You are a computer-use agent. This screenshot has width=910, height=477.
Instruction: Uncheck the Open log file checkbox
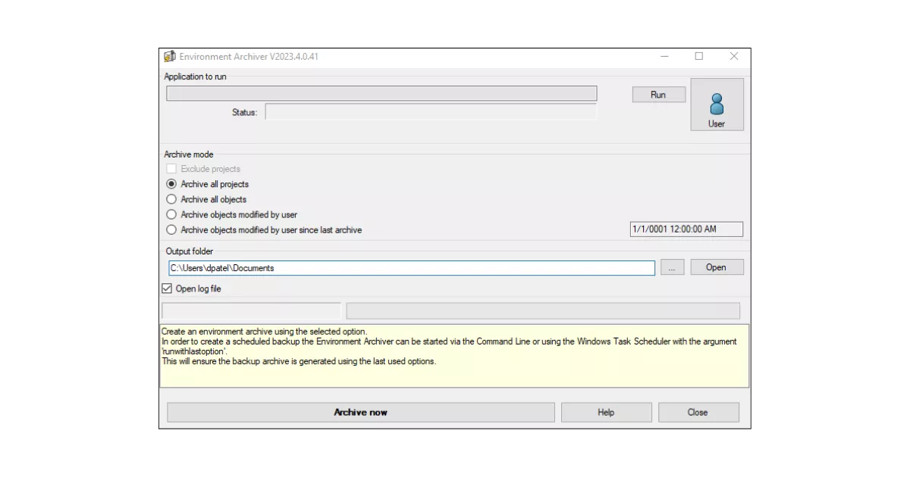coord(168,288)
